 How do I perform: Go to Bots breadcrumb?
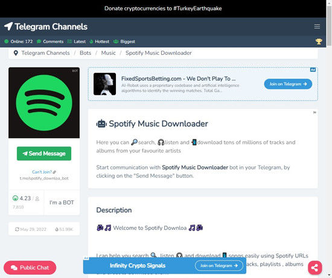coord(85,53)
